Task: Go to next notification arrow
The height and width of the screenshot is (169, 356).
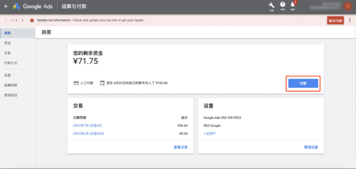Action: 23,20
